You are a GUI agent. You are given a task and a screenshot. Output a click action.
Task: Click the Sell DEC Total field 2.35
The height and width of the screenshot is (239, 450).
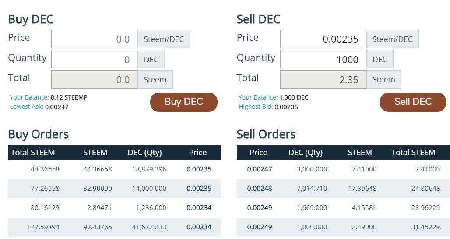point(323,79)
